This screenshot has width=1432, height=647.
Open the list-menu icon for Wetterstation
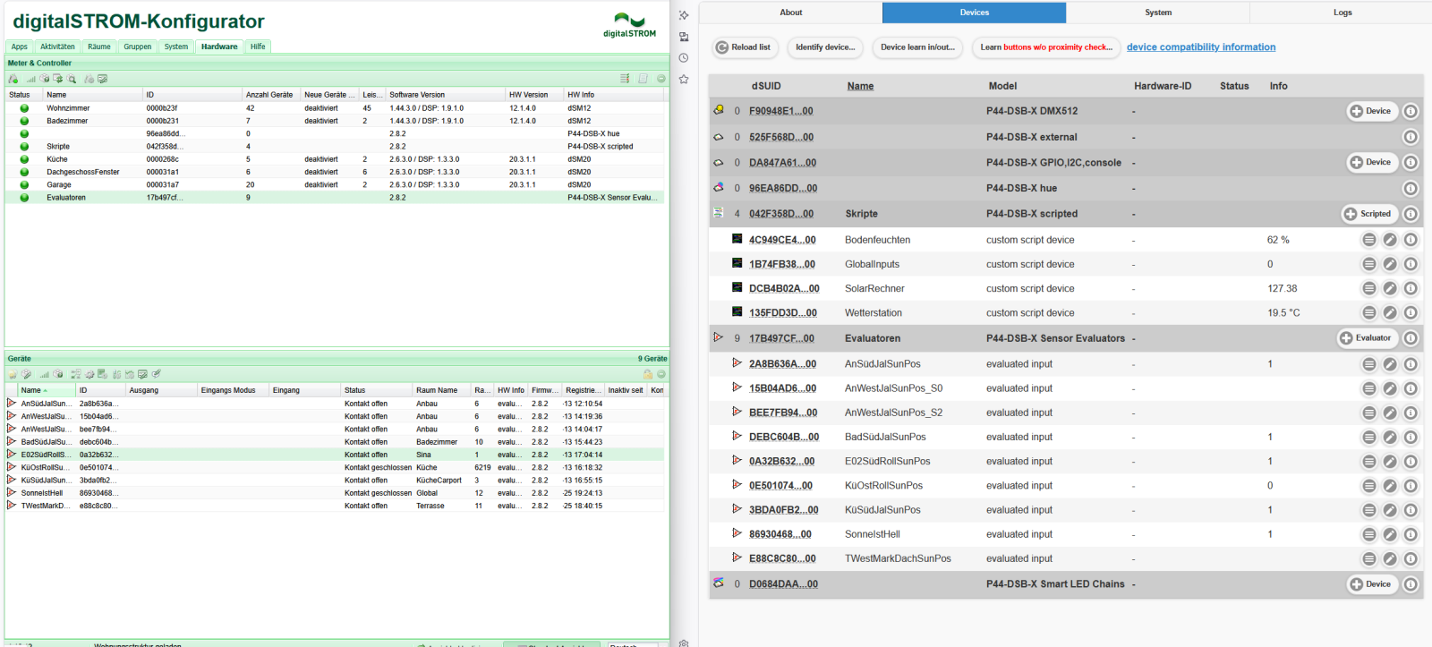coord(1369,313)
